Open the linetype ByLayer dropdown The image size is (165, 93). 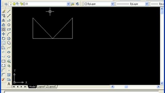coord(147,4)
